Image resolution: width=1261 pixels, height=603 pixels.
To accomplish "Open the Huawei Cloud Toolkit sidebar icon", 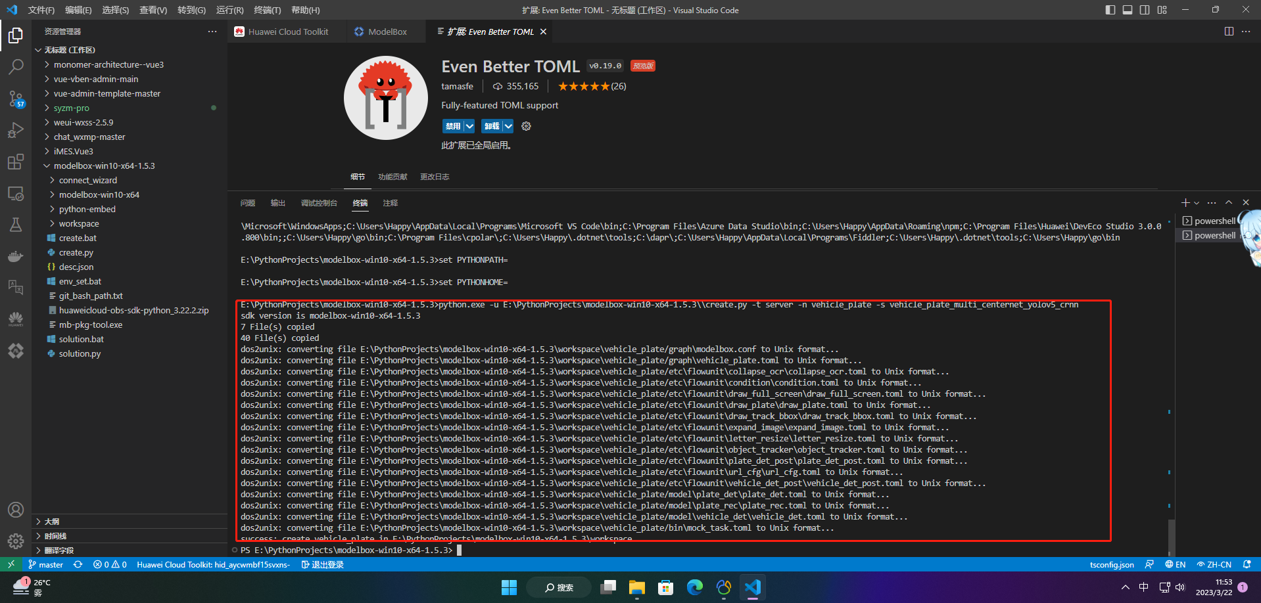I will point(16,319).
